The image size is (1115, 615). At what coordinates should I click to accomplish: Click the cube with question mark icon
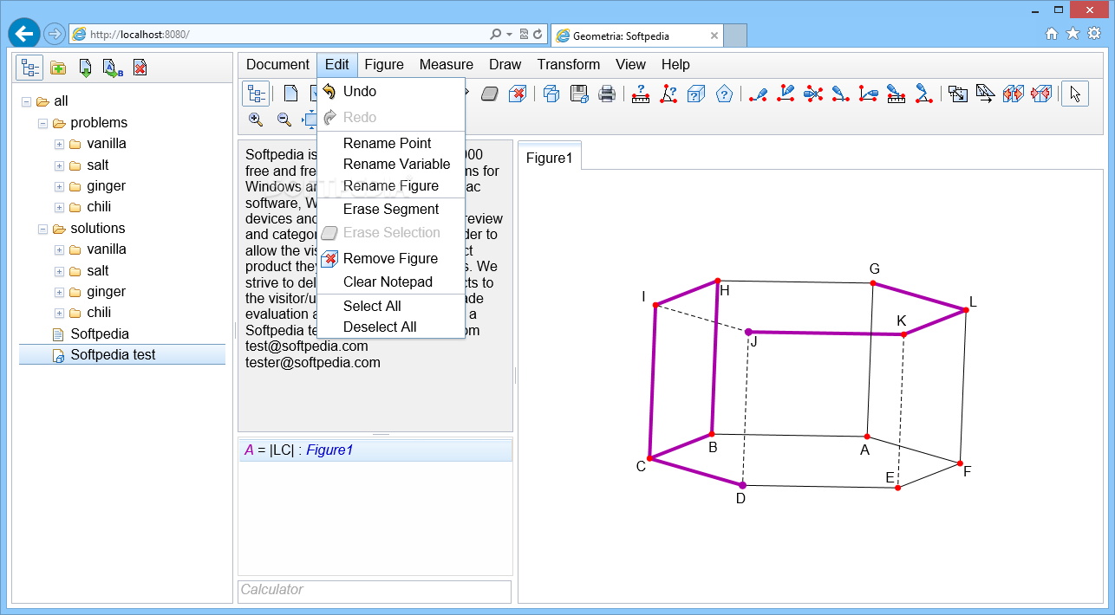(x=696, y=94)
